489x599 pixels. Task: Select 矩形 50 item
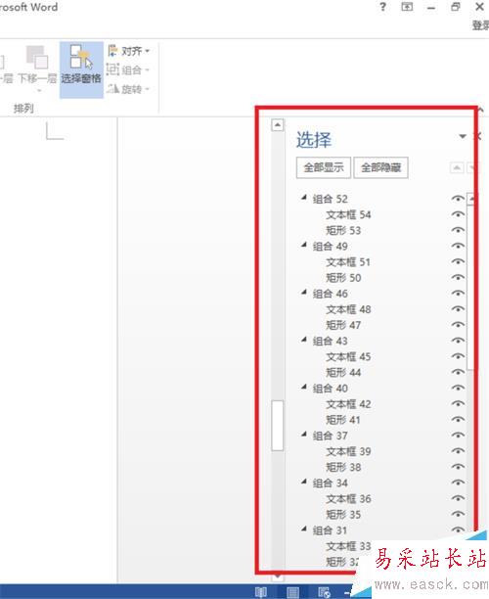[343, 278]
